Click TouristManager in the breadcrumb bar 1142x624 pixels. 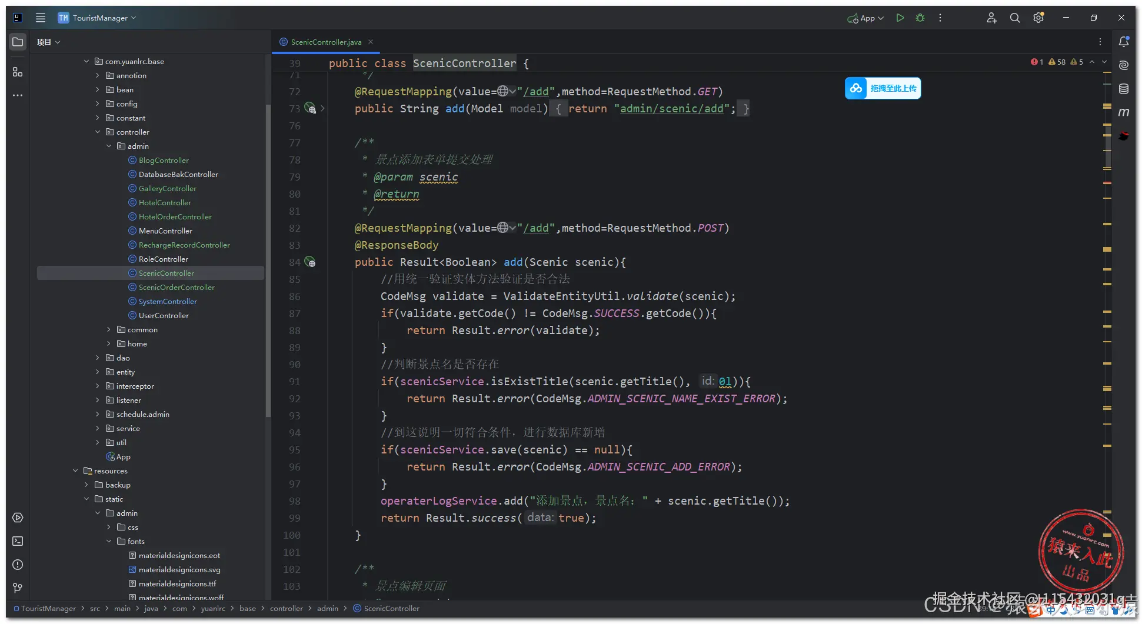(x=48, y=608)
